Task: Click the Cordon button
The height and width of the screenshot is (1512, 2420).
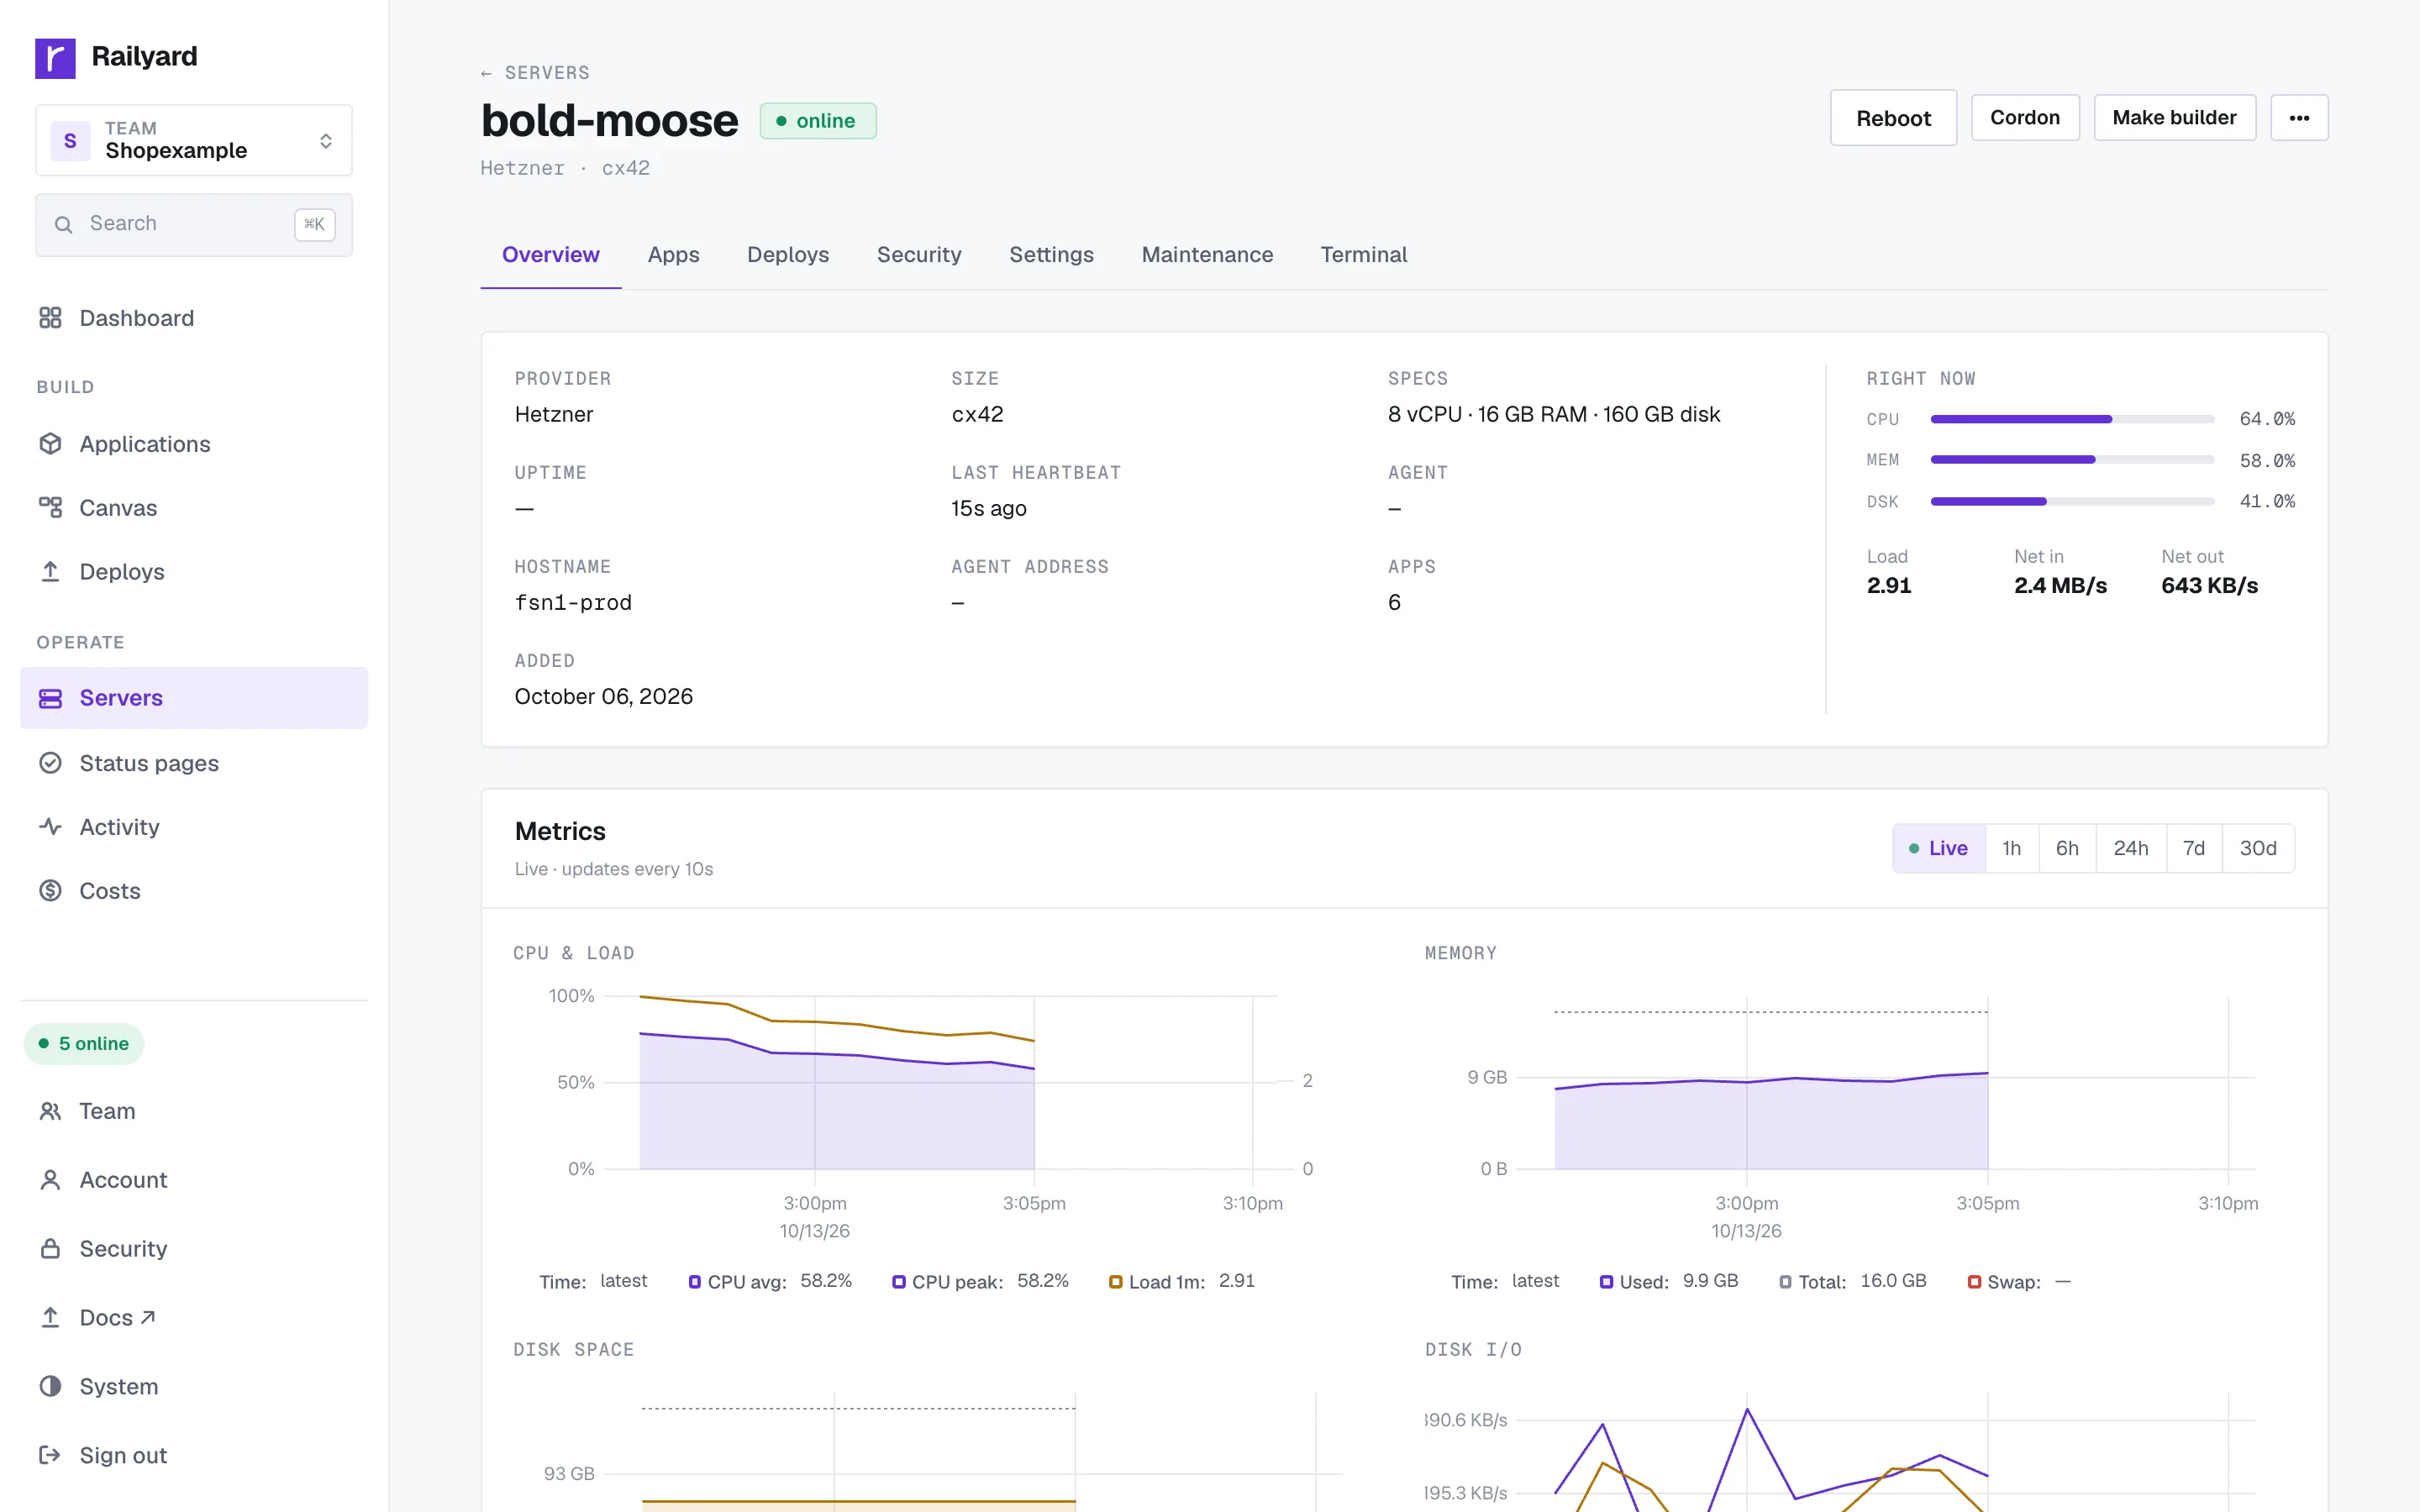Action: [x=2025, y=118]
